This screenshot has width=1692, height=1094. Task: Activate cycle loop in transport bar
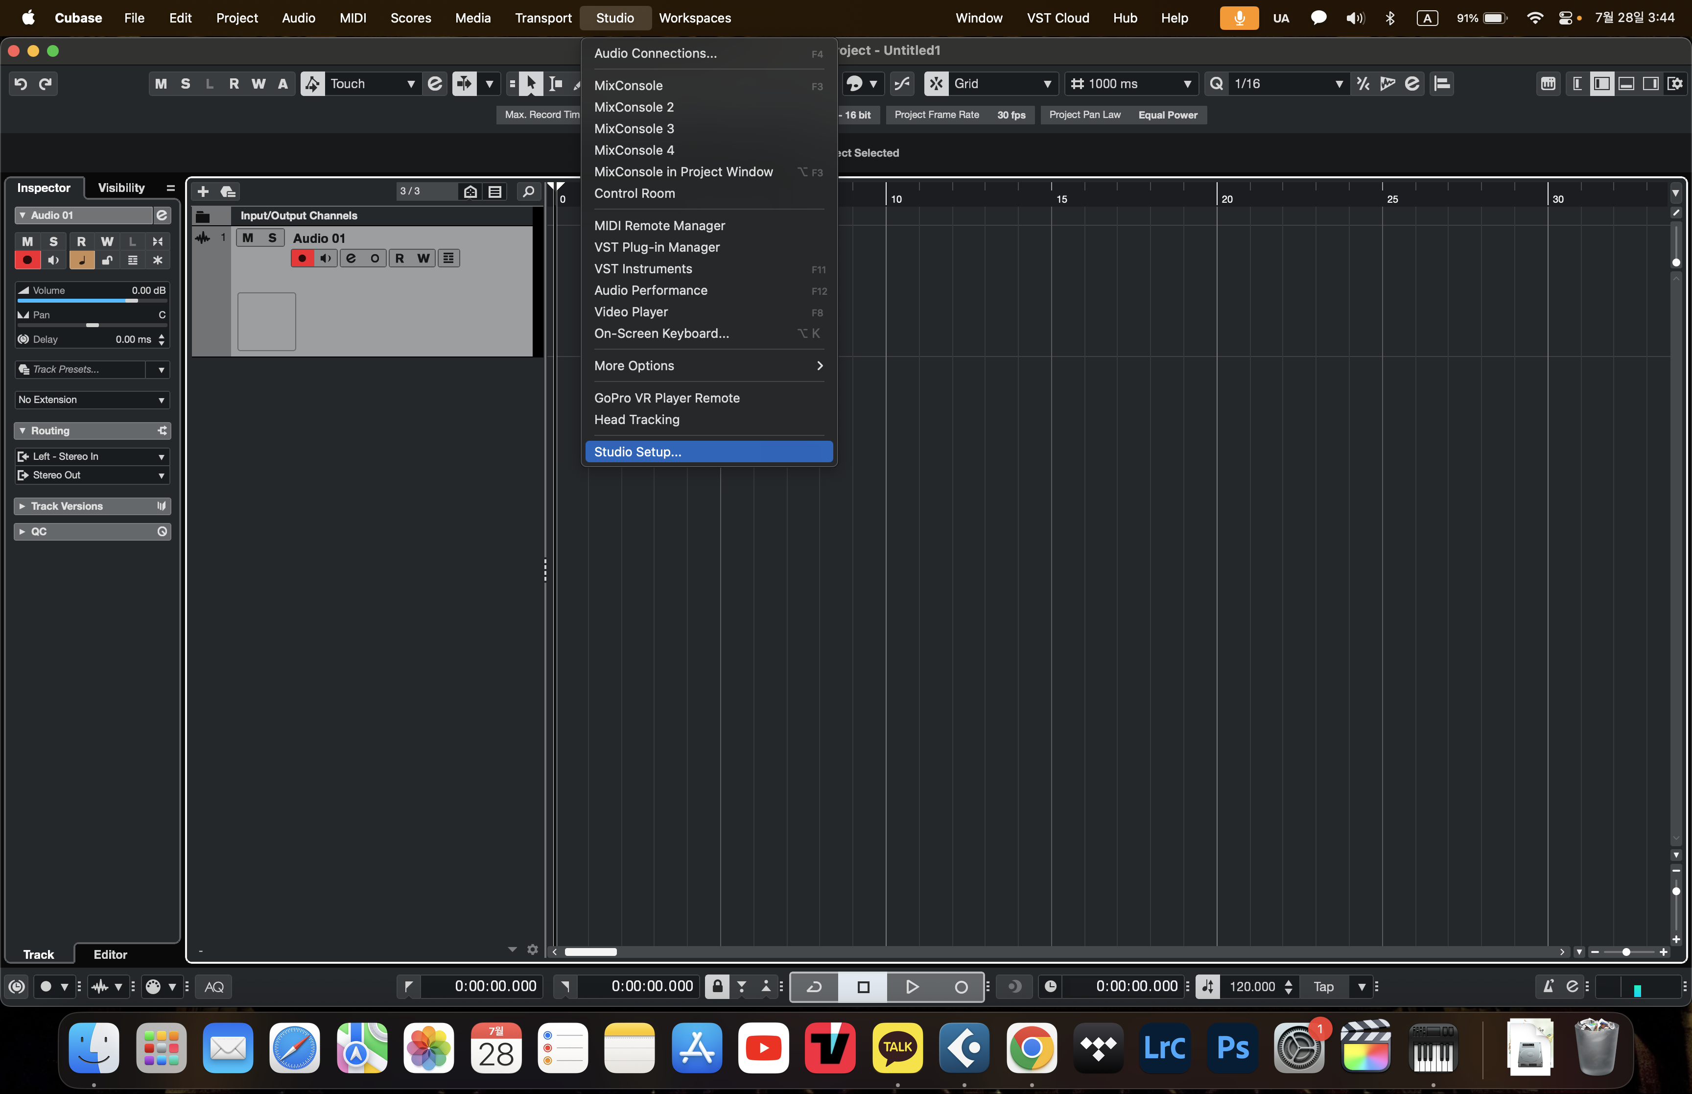(814, 986)
